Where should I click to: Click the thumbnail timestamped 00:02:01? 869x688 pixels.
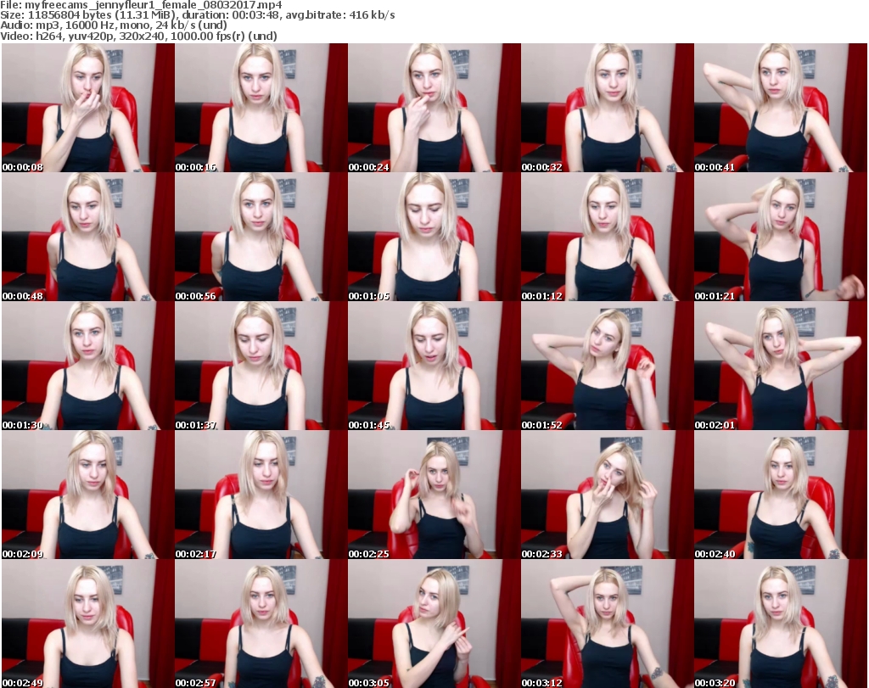coord(781,366)
